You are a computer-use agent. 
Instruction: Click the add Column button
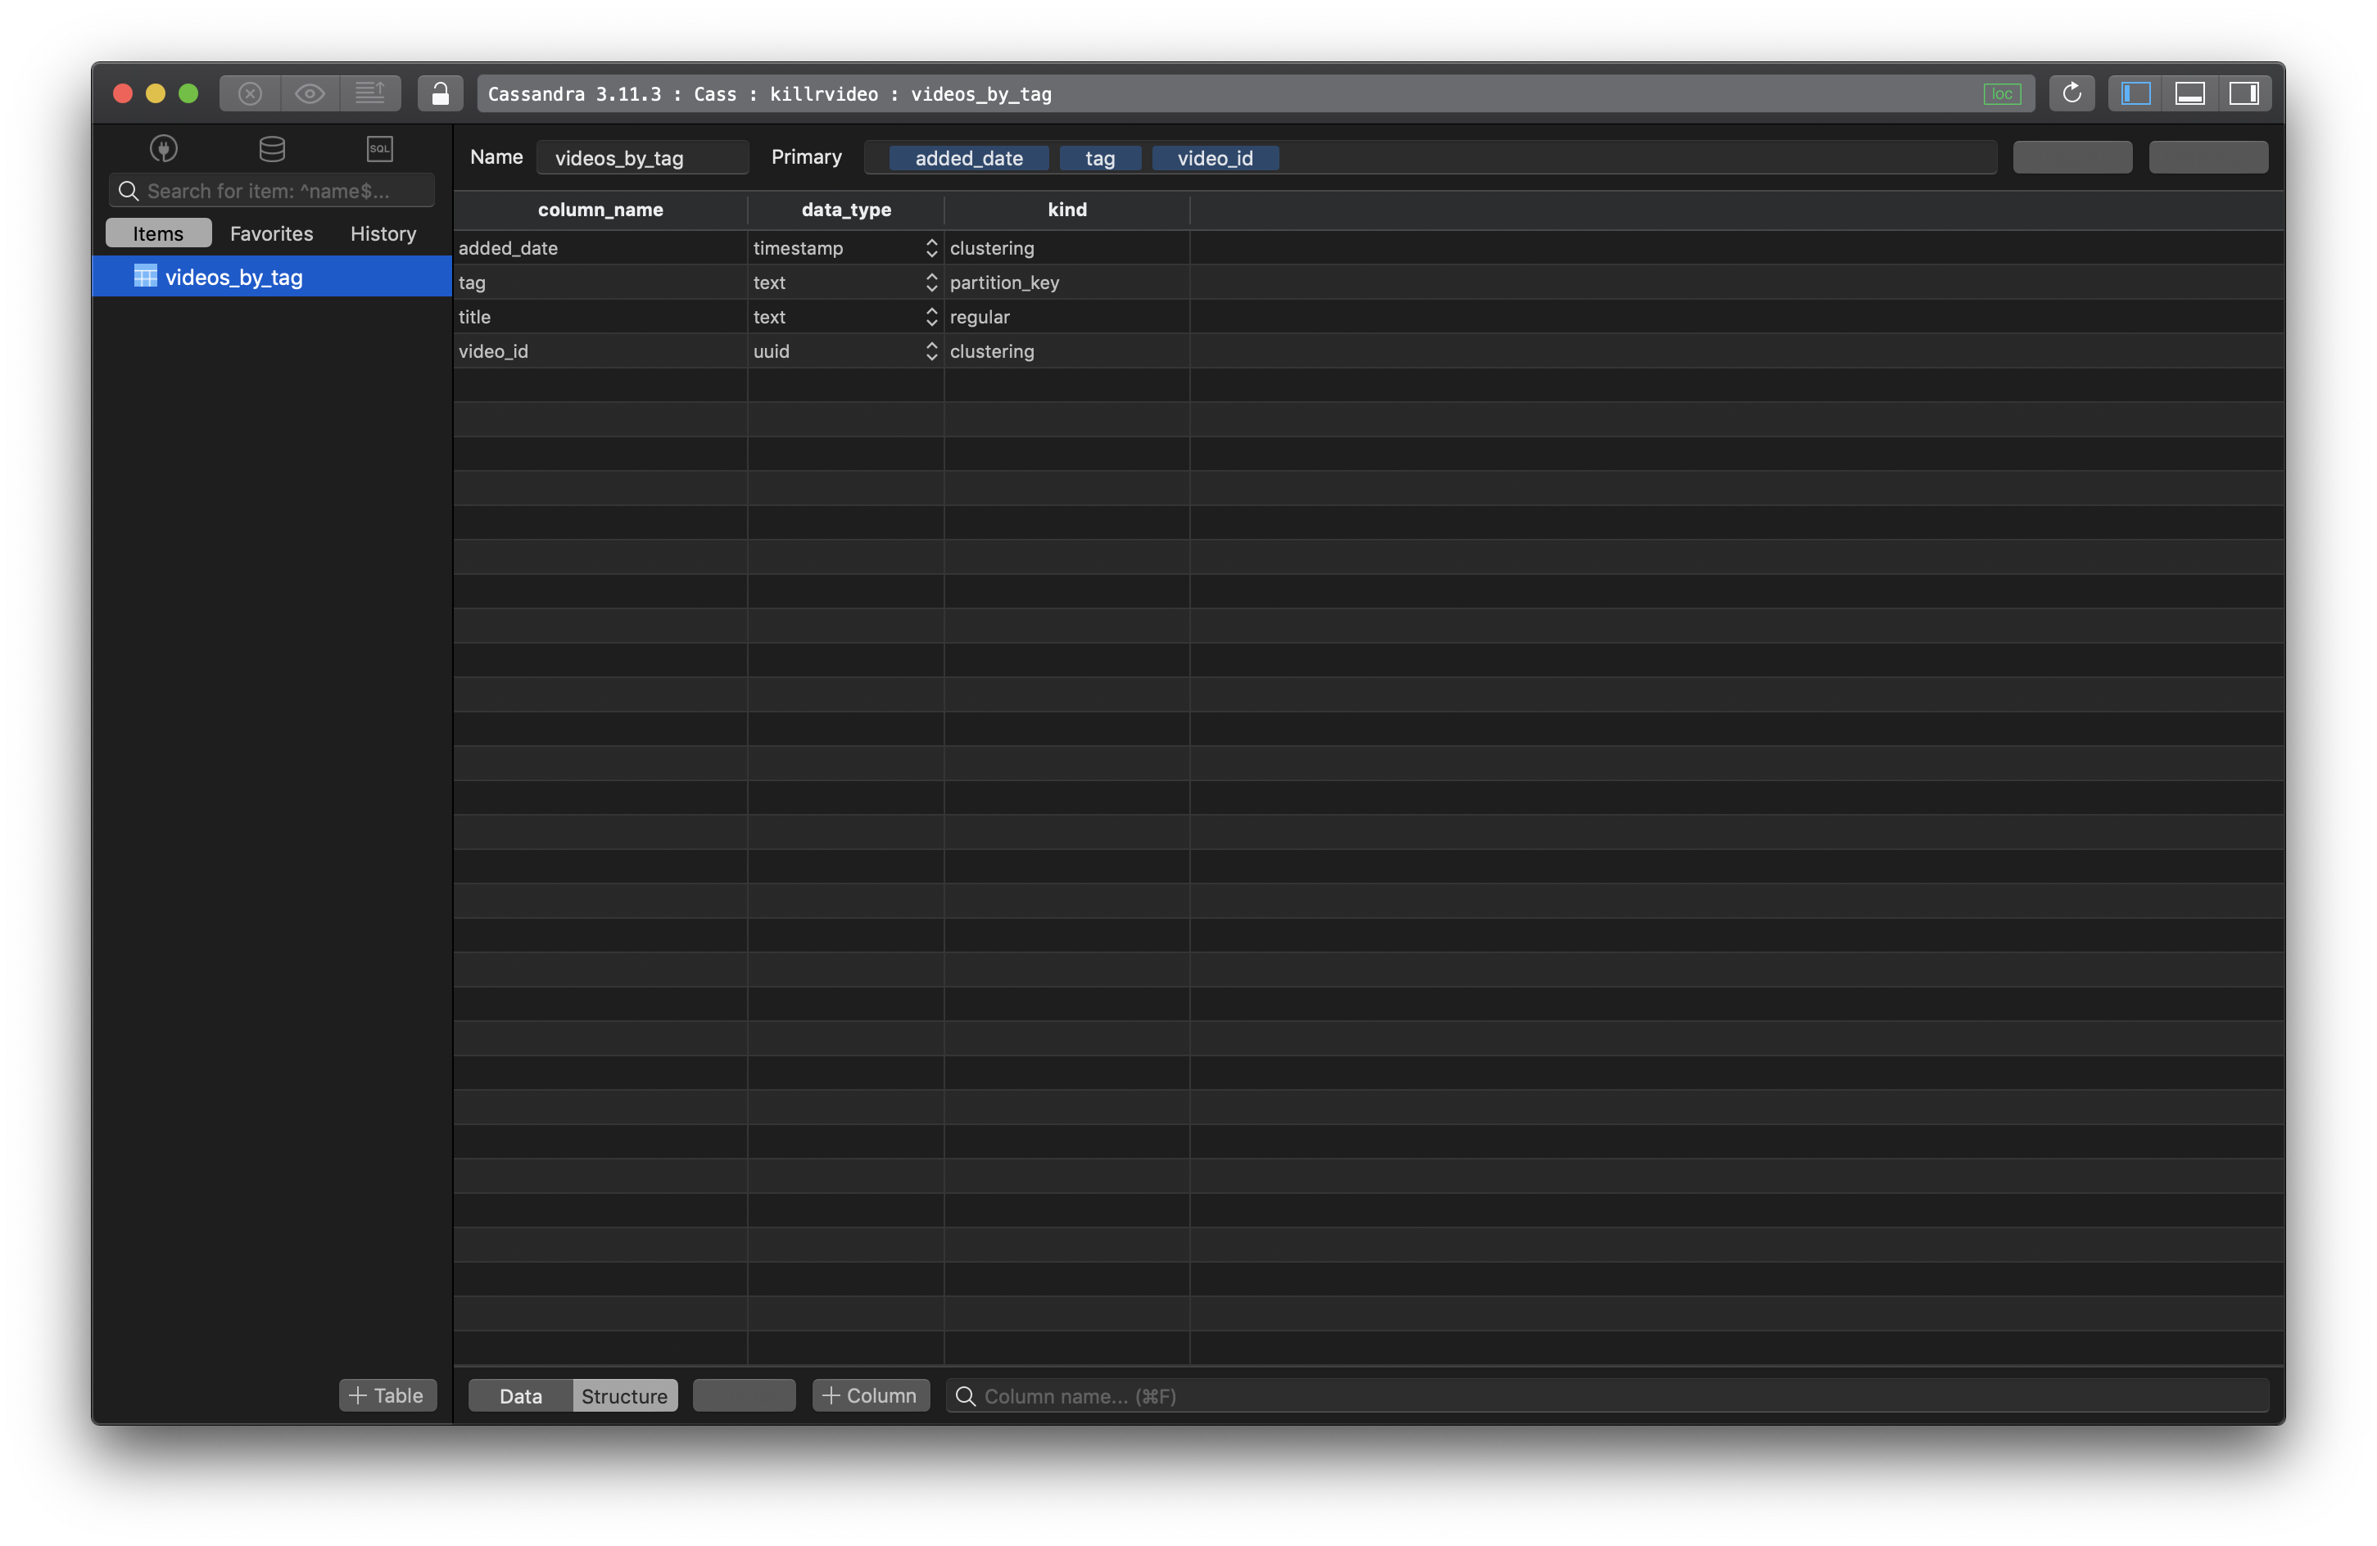pos(870,1395)
